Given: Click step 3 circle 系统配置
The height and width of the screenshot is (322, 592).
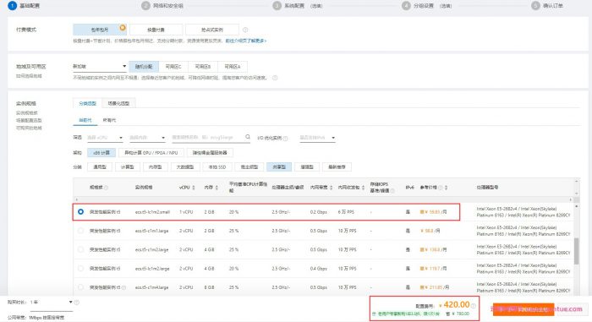Looking at the screenshot, I should pos(277,6).
